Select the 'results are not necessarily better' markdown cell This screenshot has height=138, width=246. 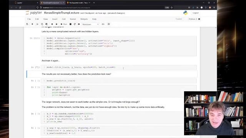pos(112,74)
